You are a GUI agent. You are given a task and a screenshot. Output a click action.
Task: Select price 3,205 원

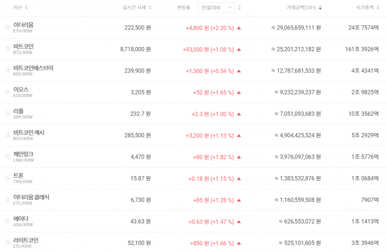pyautogui.click(x=140, y=92)
